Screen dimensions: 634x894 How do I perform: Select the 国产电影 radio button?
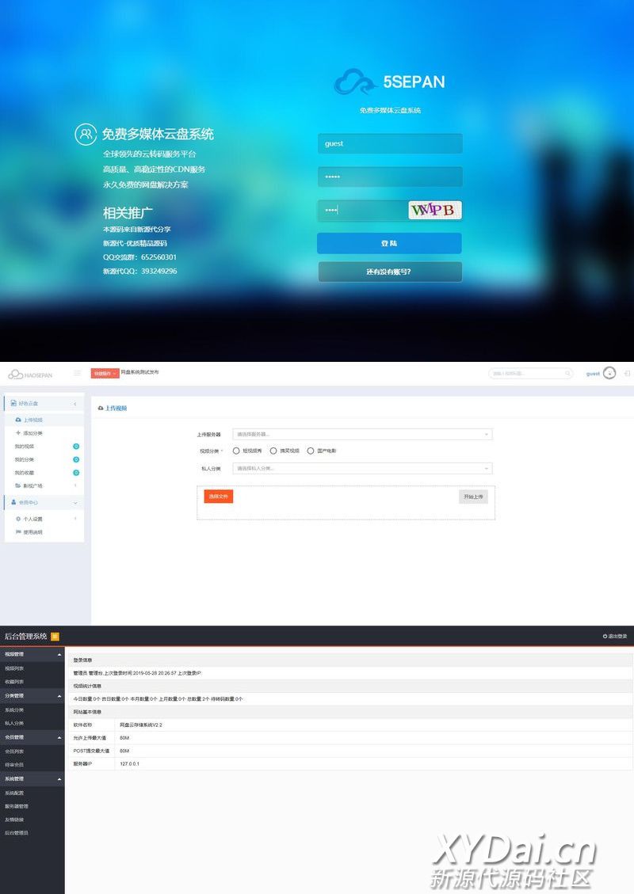click(311, 451)
